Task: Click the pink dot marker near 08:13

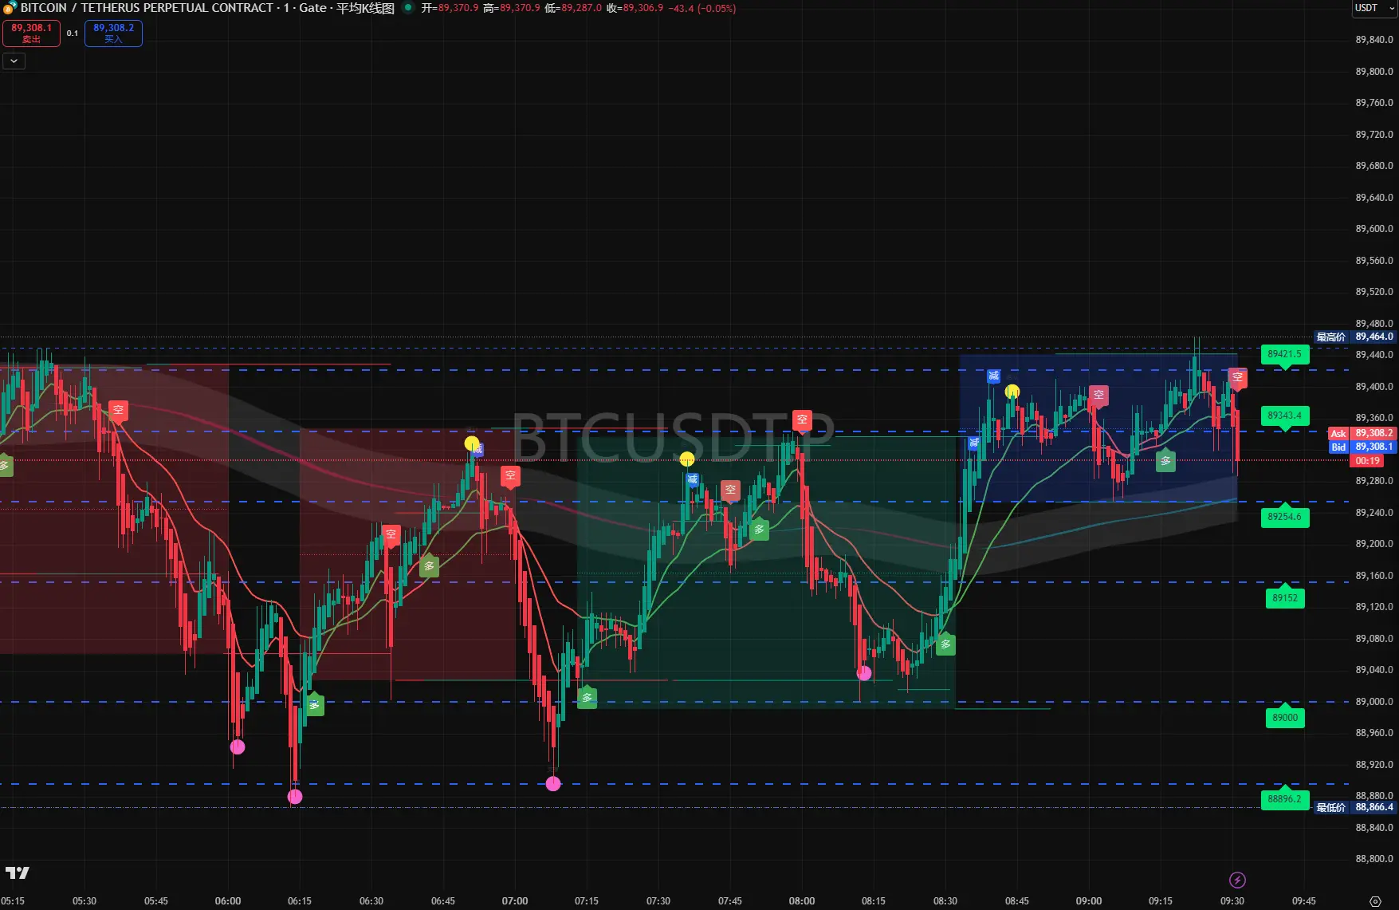Action: point(864,673)
